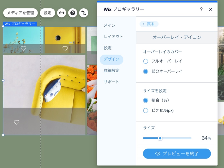Image resolution: width=224 pixels, height=168 pixels.
Task: Close the Wix Pro Gallery panel
Action: 211,9
